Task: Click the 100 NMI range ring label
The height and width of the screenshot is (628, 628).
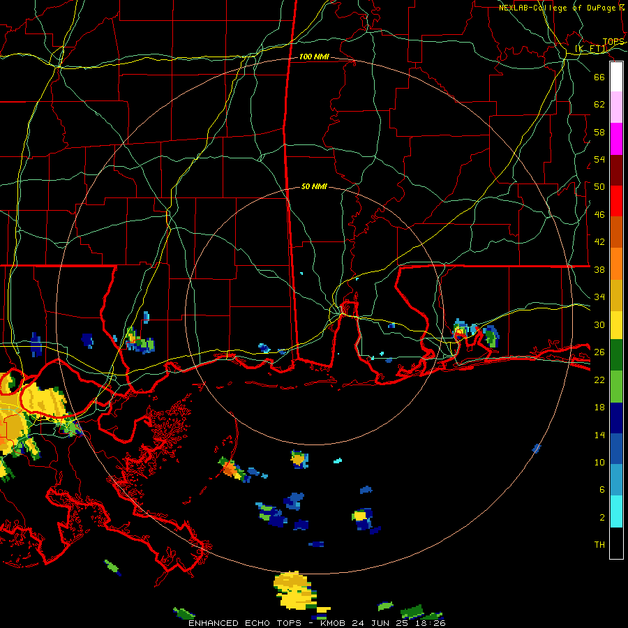Action: point(314,57)
